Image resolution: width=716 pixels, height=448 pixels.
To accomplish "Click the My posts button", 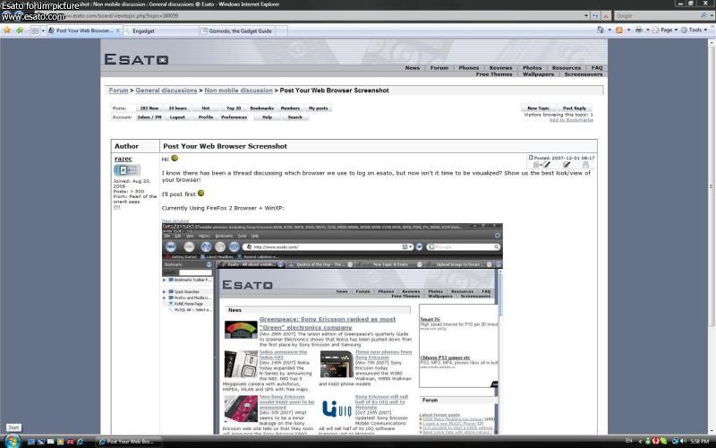I will pyautogui.click(x=319, y=108).
